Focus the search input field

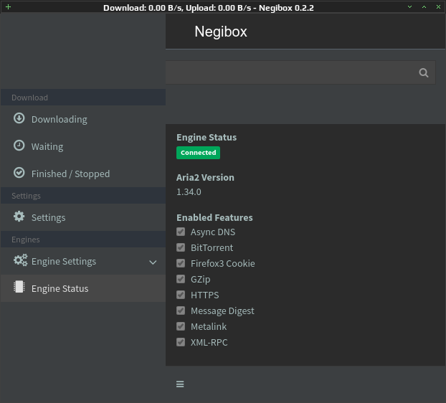(300, 72)
